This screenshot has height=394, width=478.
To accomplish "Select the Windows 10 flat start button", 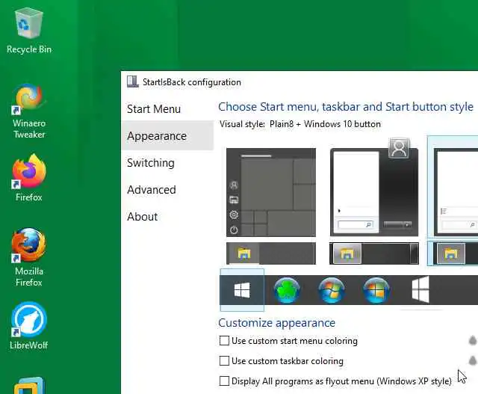I will (x=242, y=290).
